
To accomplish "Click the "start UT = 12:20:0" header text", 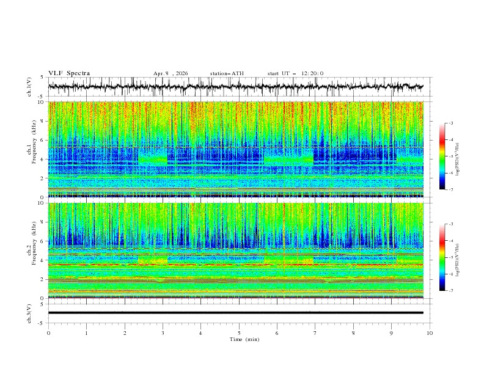I will (x=295, y=73).
